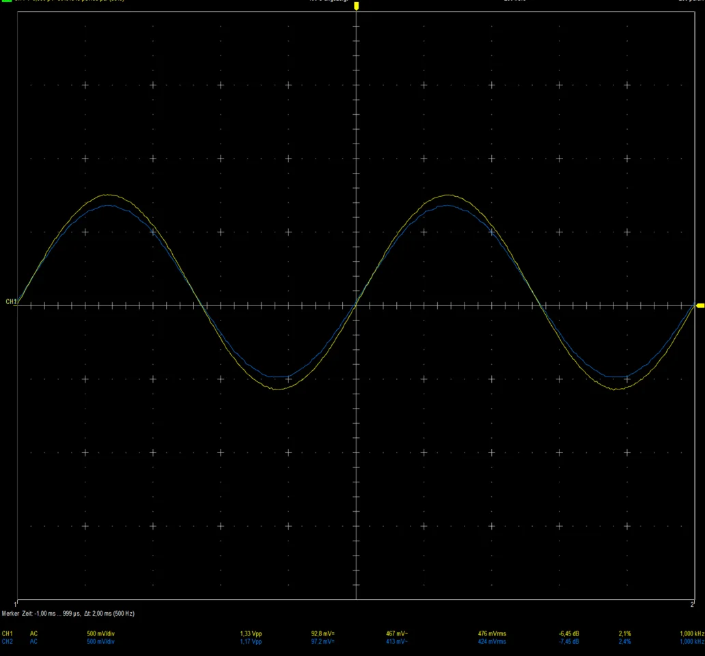Select the CH1 row label in measurement table
The width and height of the screenshot is (705, 656).
coord(8,633)
